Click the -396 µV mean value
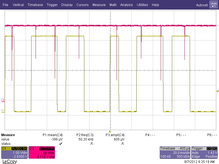 57,139
